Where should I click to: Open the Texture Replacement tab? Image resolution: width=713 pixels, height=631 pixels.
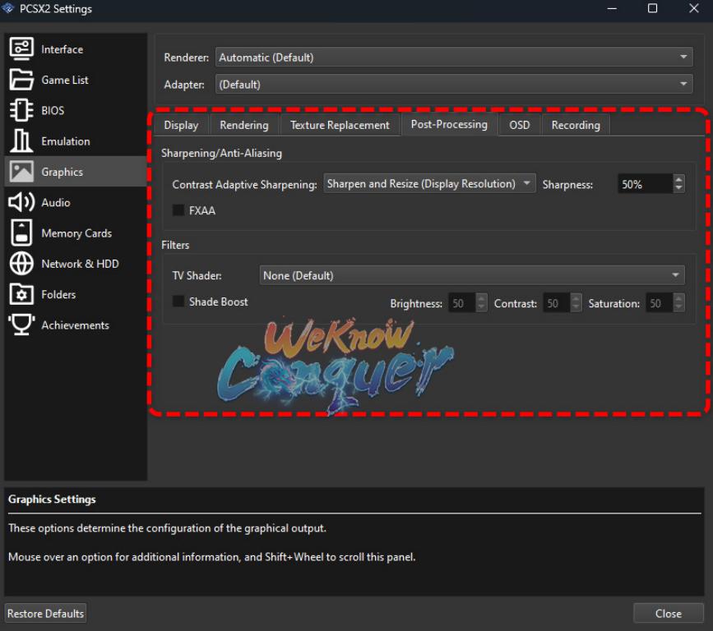pyautogui.click(x=340, y=125)
